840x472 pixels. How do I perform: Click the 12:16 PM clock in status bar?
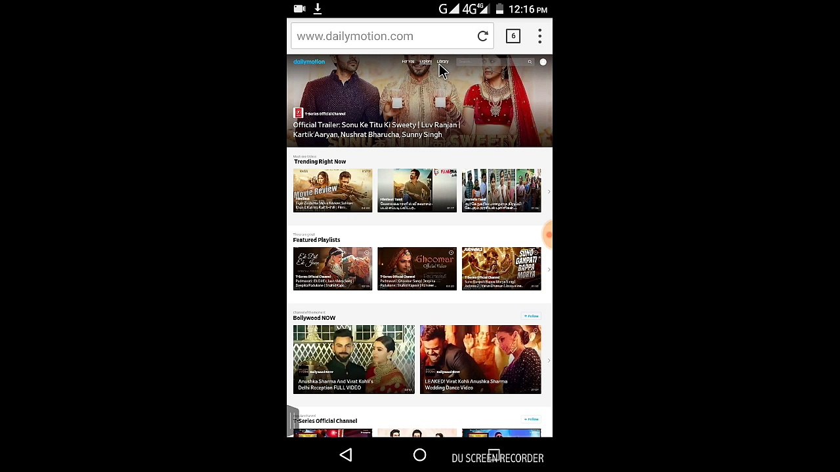pos(528,9)
